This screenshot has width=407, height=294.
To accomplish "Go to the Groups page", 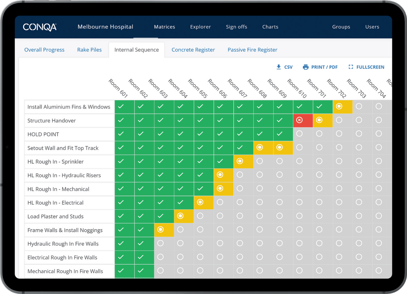I will (341, 27).
